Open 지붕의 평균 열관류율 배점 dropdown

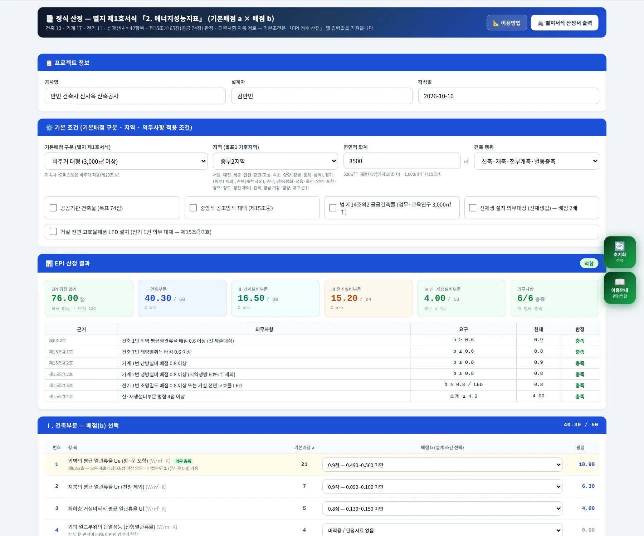pos(442,487)
